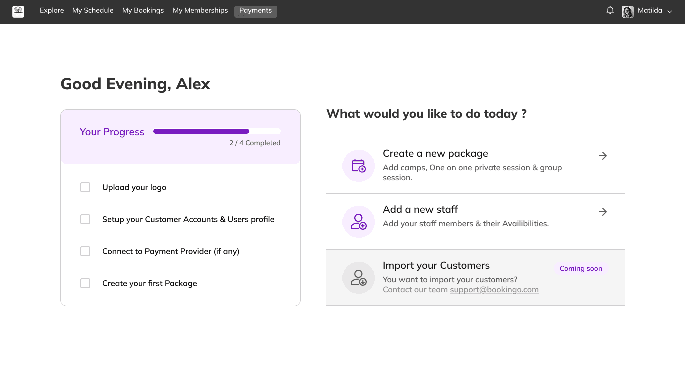Screen dimensions: 685x384
Task: Expand the Matilda user menu chevron
Action: click(x=670, y=11)
